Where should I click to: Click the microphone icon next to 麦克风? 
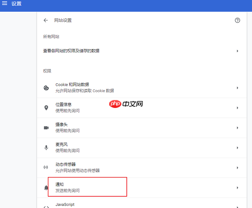(x=46, y=148)
